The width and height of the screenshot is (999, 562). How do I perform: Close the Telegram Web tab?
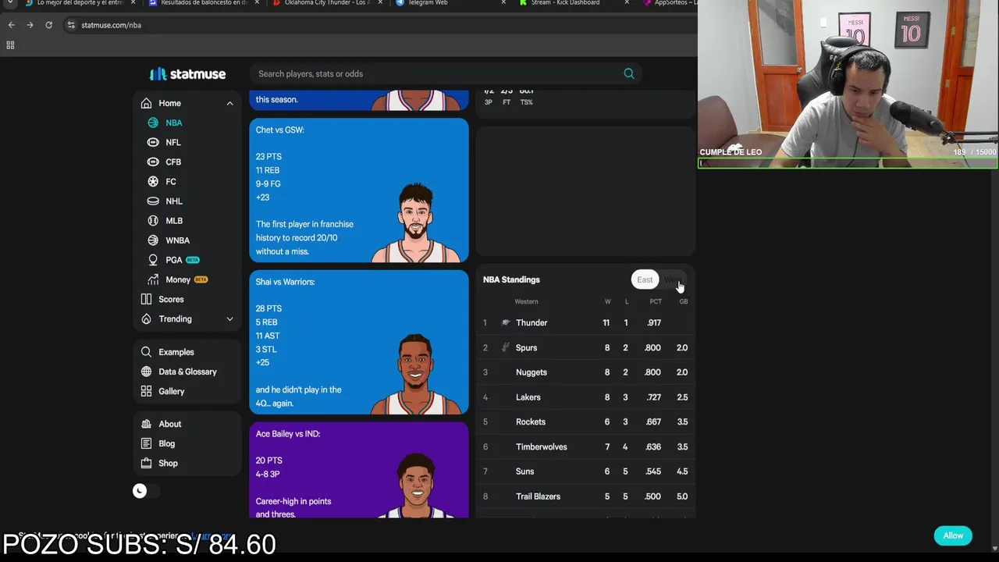pos(503,3)
